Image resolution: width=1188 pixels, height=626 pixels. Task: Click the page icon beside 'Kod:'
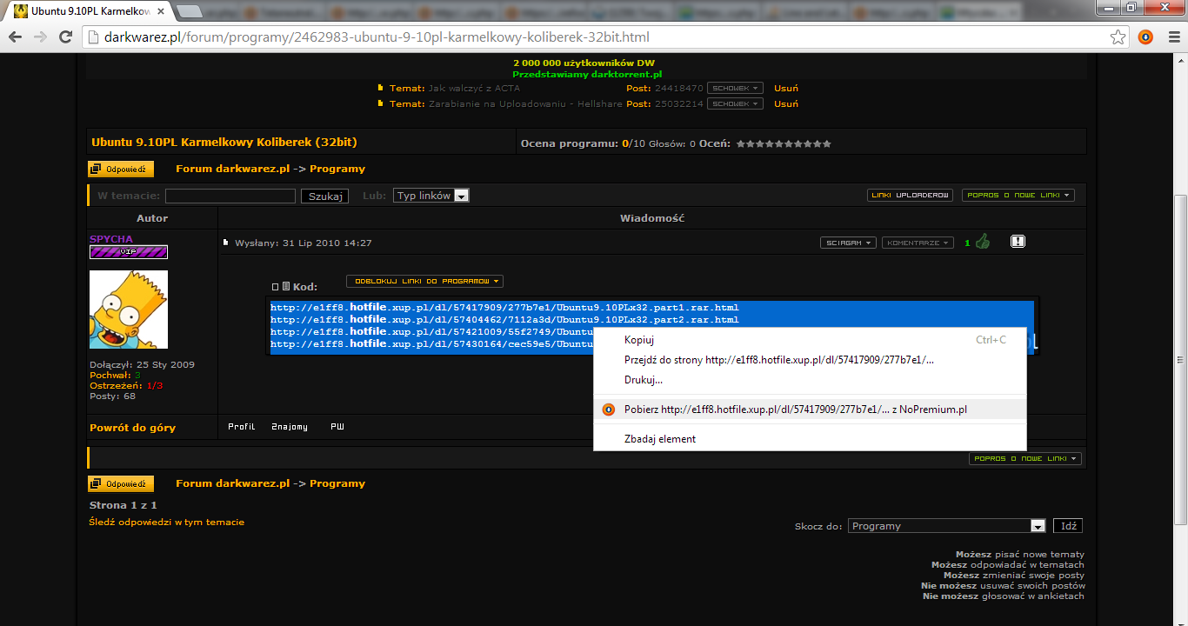pos(286,286)
